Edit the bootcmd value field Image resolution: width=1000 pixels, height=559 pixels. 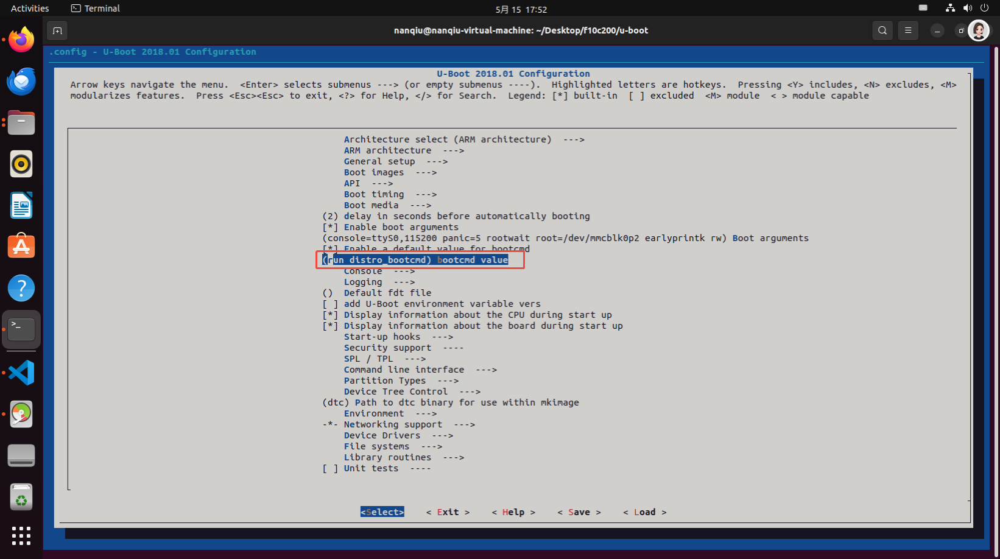click(415, 260)
